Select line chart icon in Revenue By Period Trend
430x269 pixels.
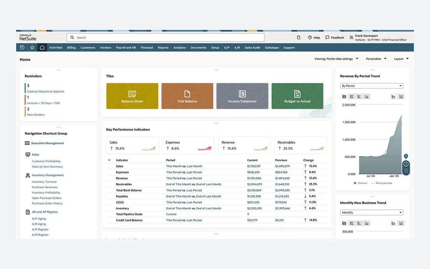[x=393, y=97]
